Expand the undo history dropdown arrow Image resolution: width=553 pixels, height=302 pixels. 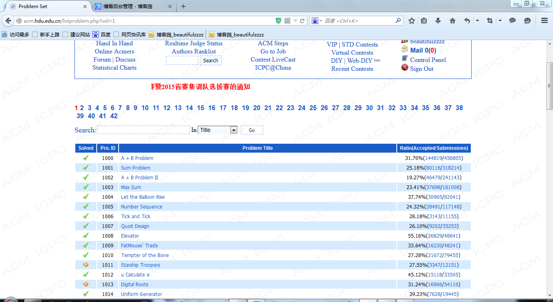(x=477, y=21)
